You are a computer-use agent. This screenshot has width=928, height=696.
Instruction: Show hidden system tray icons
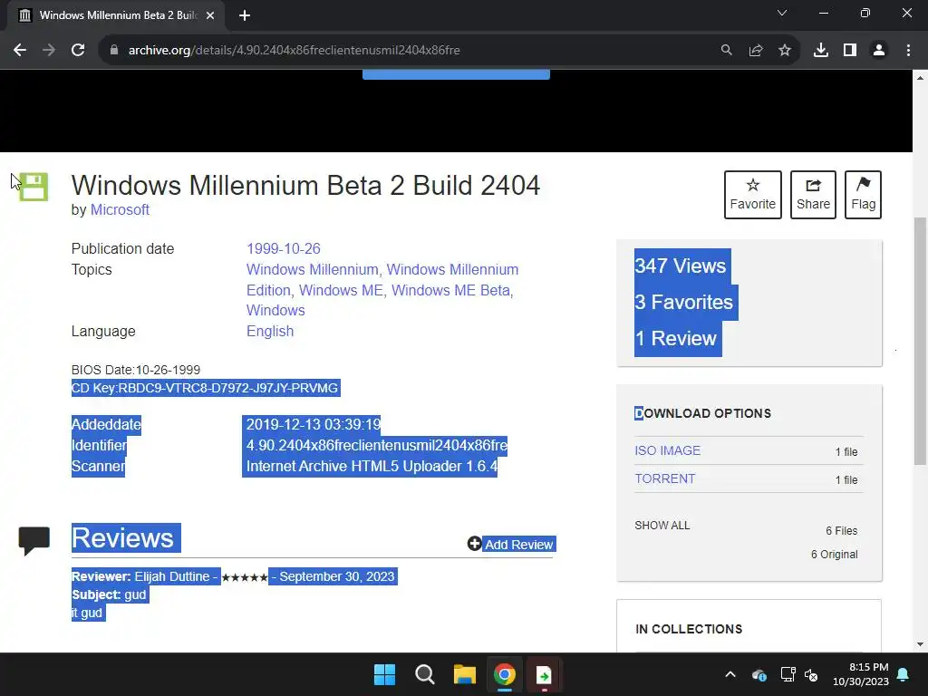[x=730, y=674]
